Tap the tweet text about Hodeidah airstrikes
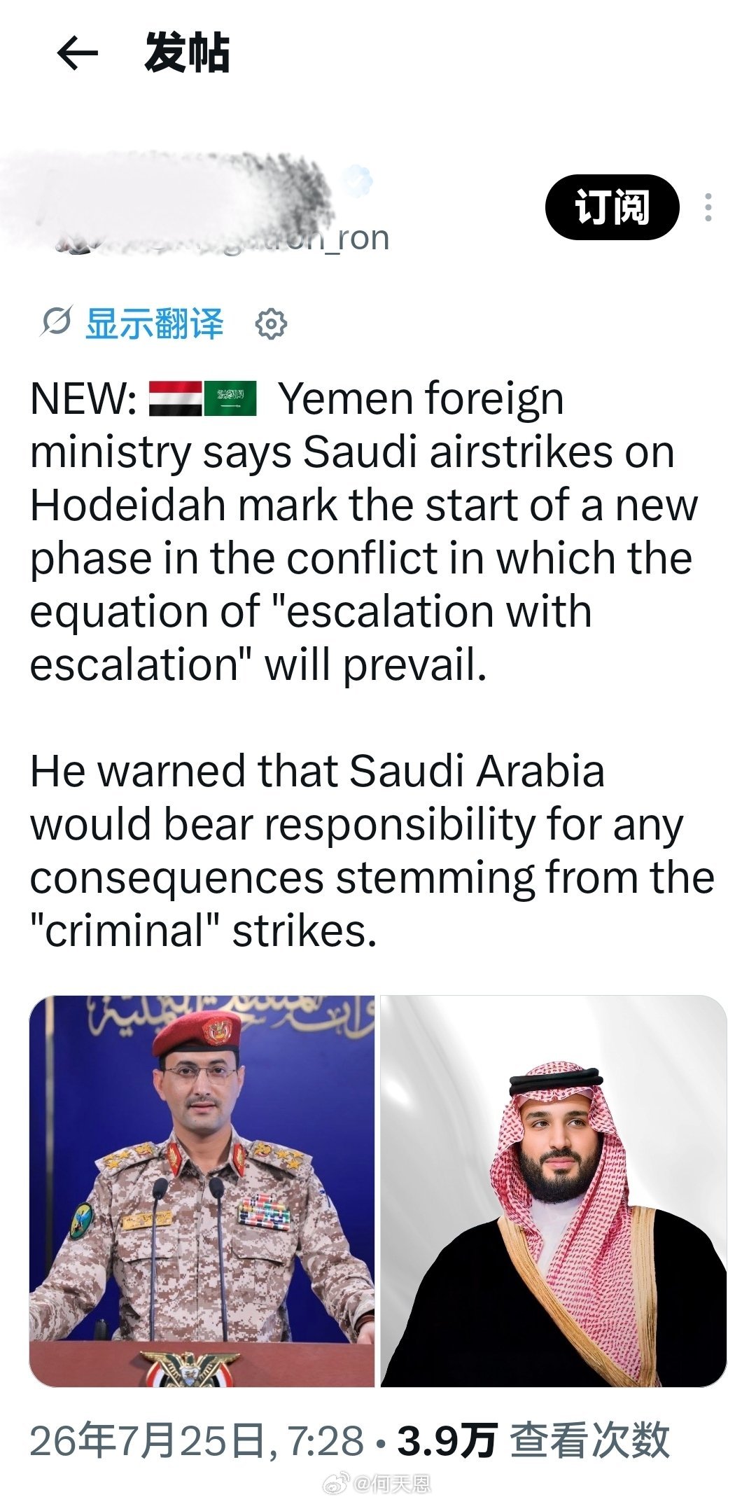 [x=364, y=531]
